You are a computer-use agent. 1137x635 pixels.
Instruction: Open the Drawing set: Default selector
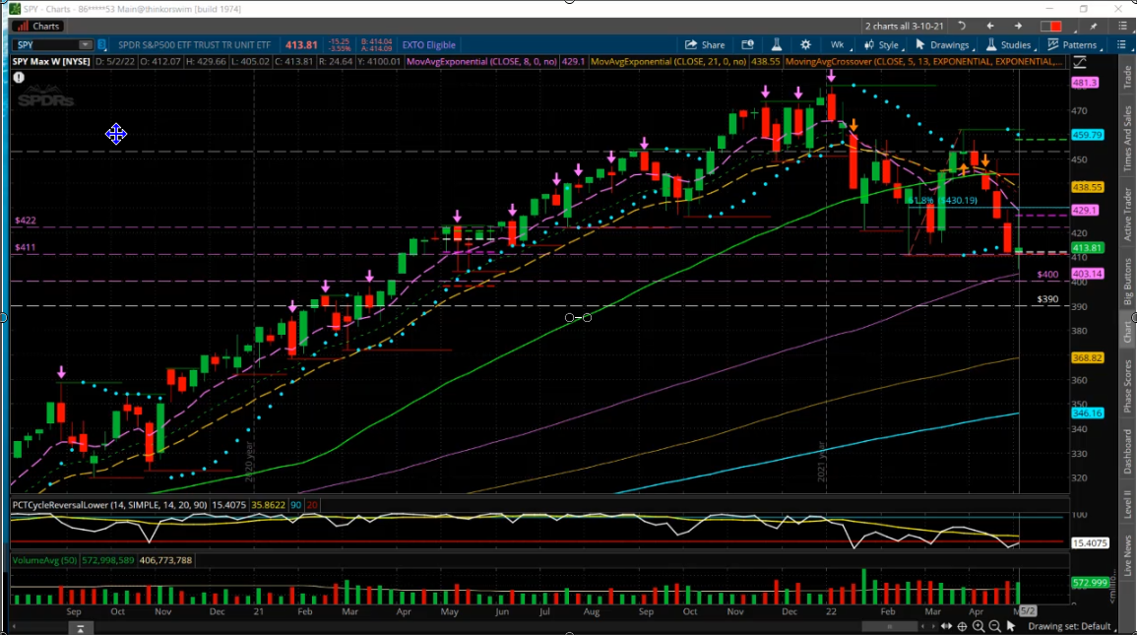(x=1069, y=626)
